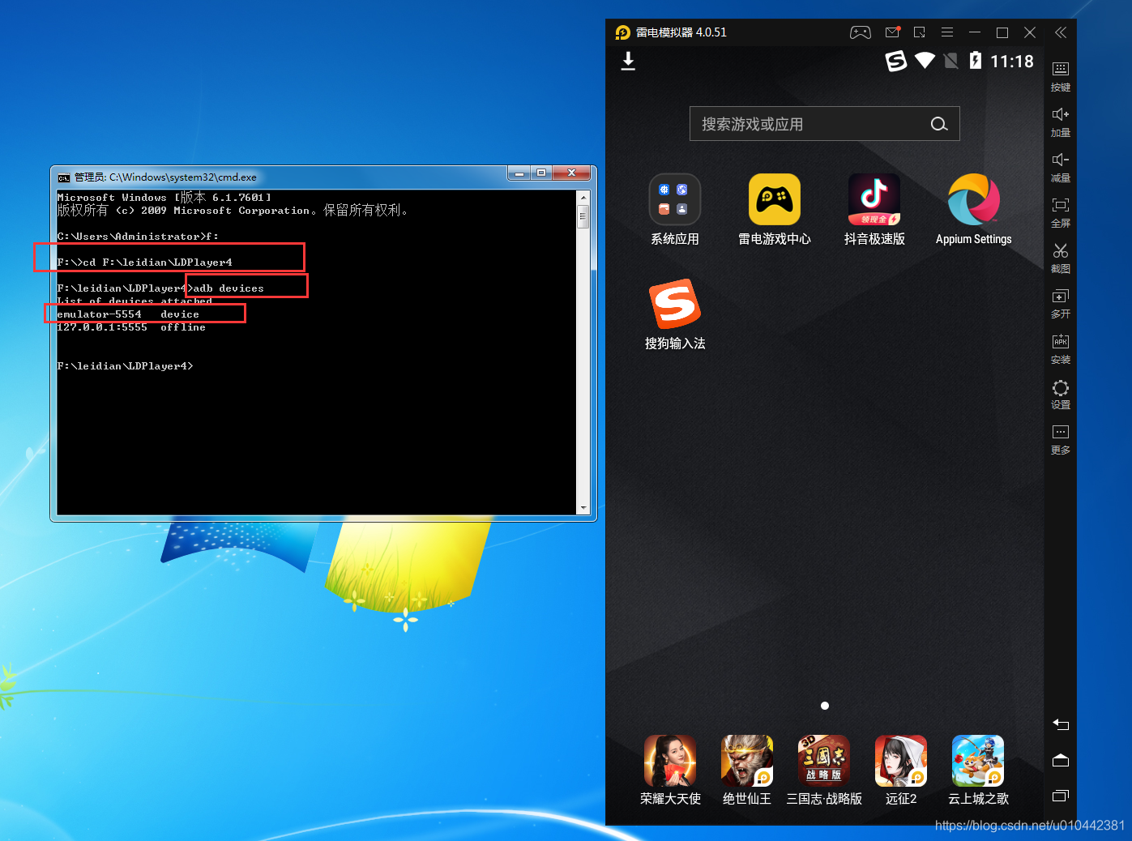Open the 系统应用 folder icon
This screenshot has height=841, width=1132.
(674, 199)
